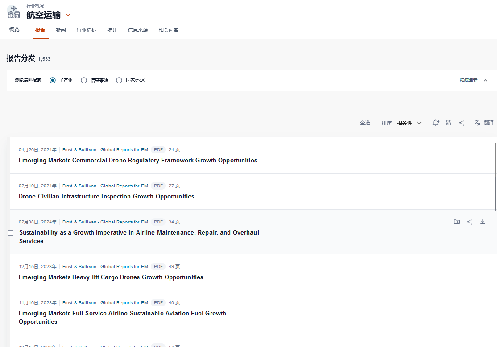Image resolution: width=497 pixels, height=347 pixels.
Task: Go to the 行业指标 tab
Action: click(x=87, y=30)
